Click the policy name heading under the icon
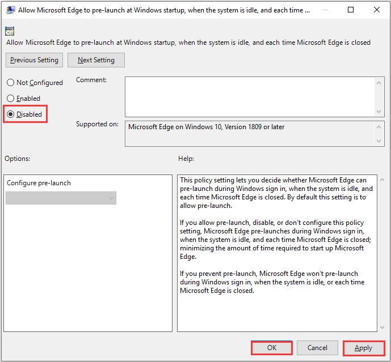391x362 pixels. [188, 42]
